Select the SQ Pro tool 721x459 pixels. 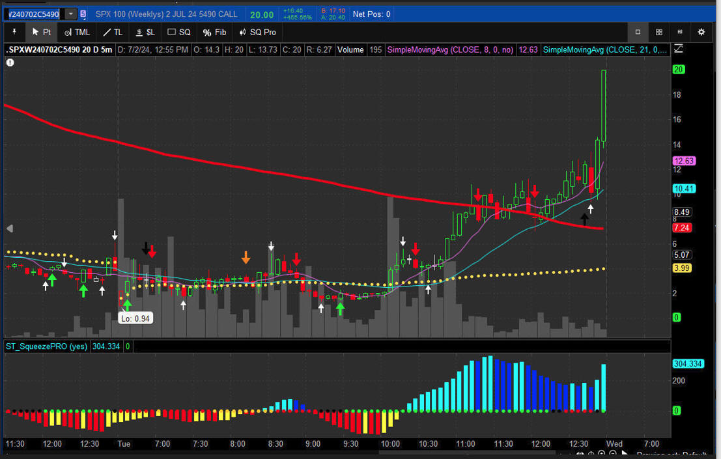257,32
